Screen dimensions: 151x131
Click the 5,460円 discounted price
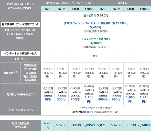point(95,27)
